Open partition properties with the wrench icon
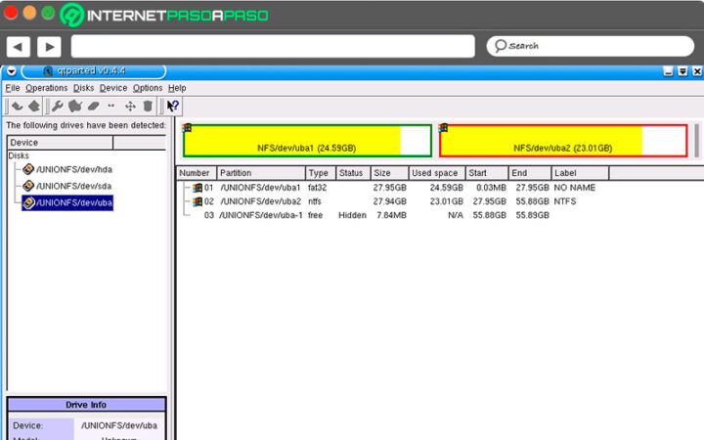Screen dimensions: 704x440 click(x=57, y=106)
